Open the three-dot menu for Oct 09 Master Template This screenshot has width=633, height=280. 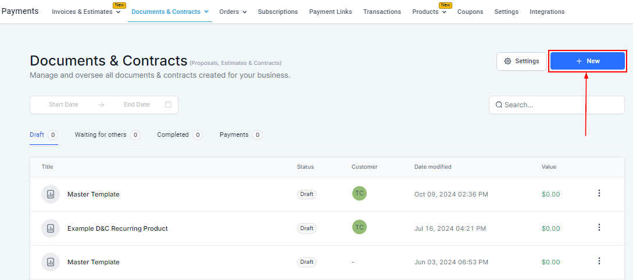click(x=599, y=194)
